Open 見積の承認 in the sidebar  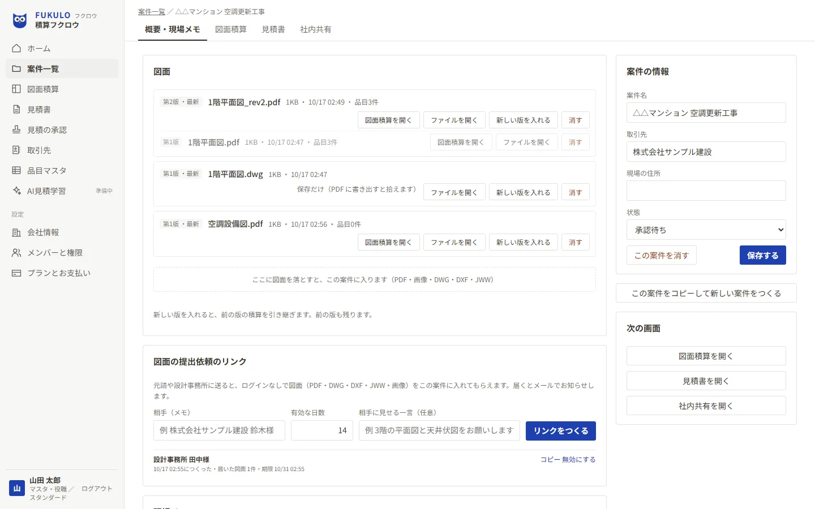coord(62,130)
